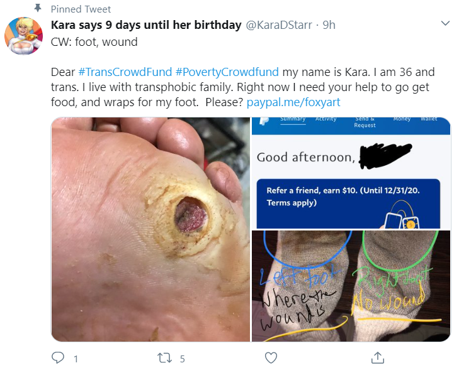The height and width of the screenshot is (368, 459).
Task: Open the #PovertyCrowdfund hashtag
Action: click(227, 72)
